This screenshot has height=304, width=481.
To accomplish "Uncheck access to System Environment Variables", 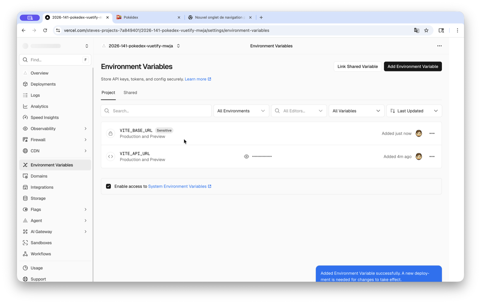I will [108, 186].
